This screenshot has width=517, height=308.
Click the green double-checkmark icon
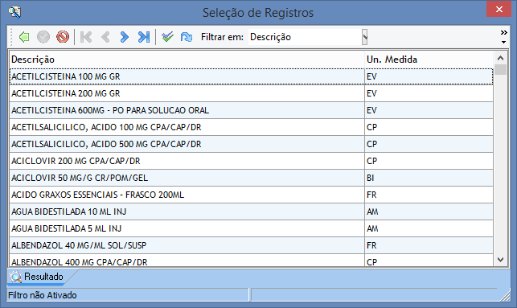pos(167,37)
